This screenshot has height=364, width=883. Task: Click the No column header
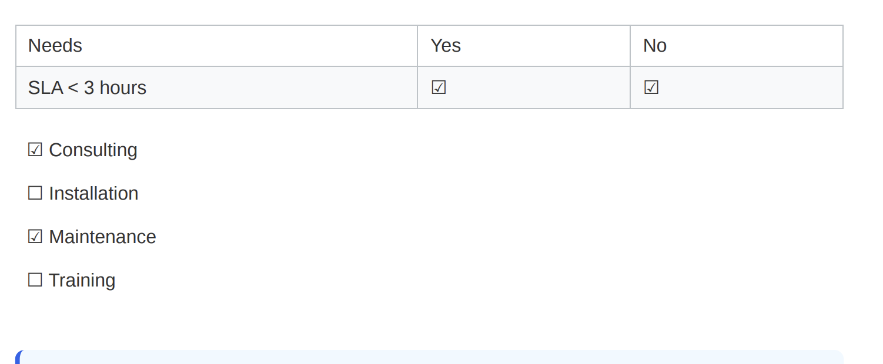(x=655, y=46)
